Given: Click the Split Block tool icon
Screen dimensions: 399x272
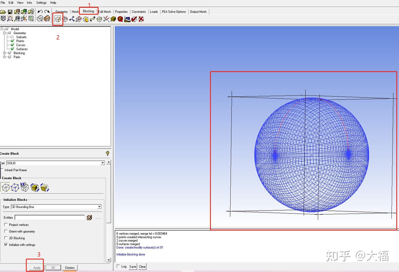Looking at the screenshot, I should (x=65, y=19).
